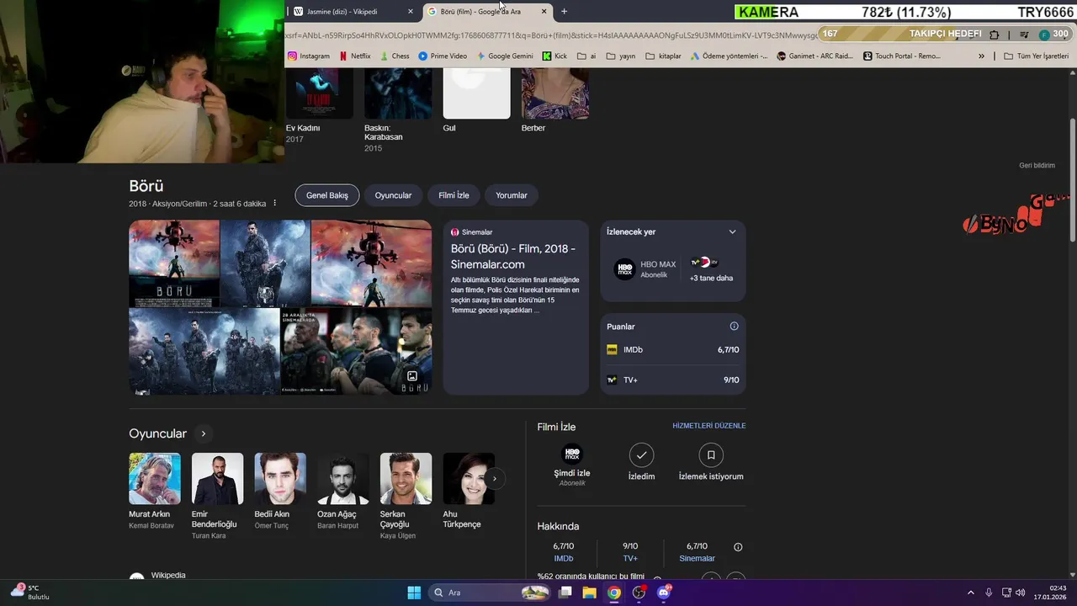This screenshot has width=1077, height=606.
Task: Open the 'yayın' bookmark folder
Action: pyautogui.click(x=620, y=56)
